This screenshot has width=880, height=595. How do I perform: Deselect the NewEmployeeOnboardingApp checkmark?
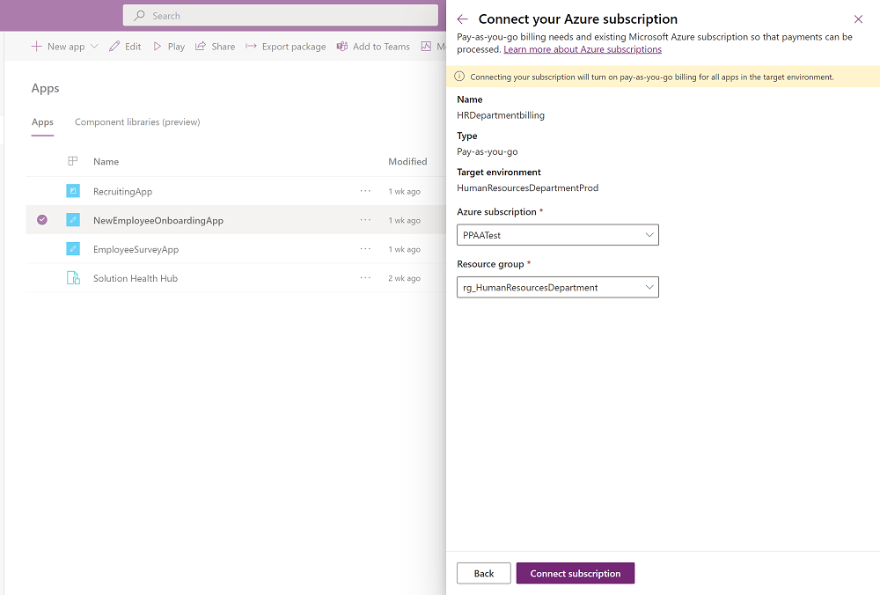[x=42, y=220]
